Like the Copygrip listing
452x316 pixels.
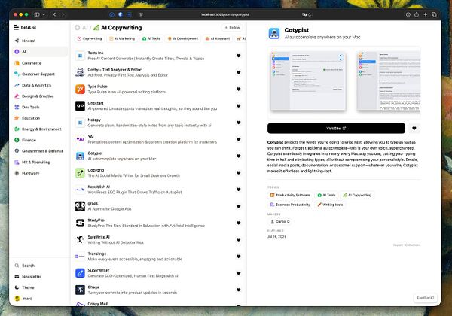238,173
